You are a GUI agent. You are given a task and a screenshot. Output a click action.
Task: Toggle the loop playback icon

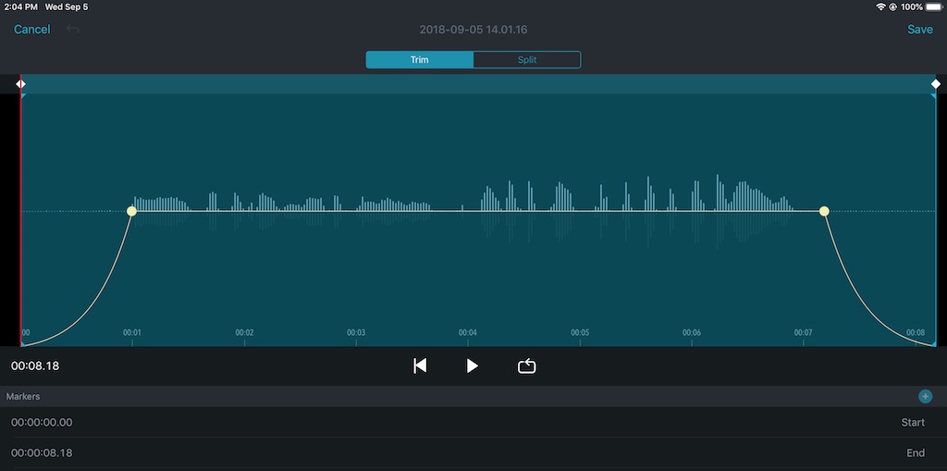(x=526, y=366)
